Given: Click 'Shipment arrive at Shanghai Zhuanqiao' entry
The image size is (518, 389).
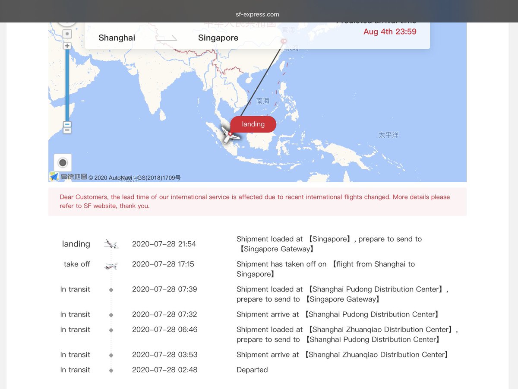Looking at the screenshot, I should coord(343,354).
